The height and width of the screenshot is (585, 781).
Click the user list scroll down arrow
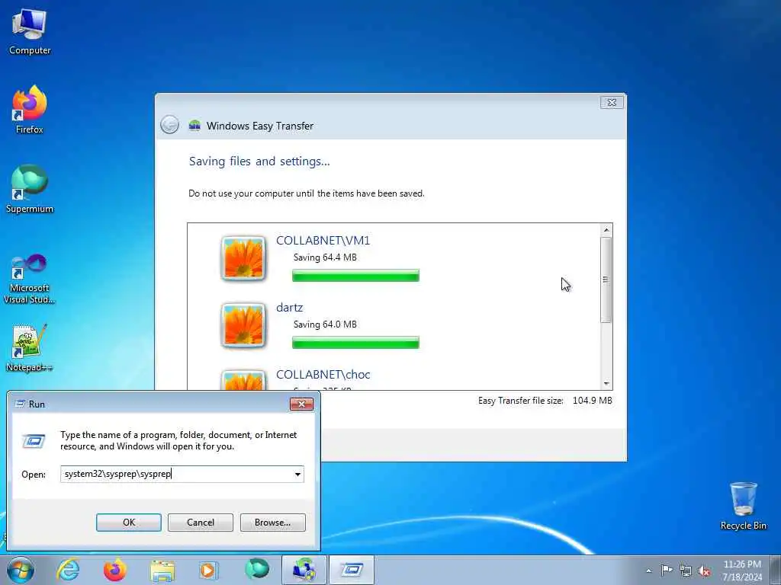(606, 384)
